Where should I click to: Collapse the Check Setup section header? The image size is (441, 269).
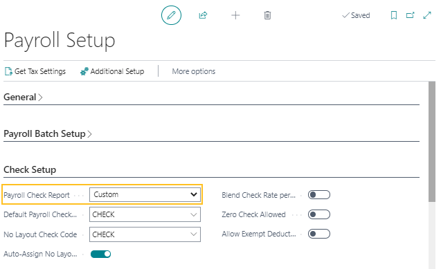tap(30, 169)
